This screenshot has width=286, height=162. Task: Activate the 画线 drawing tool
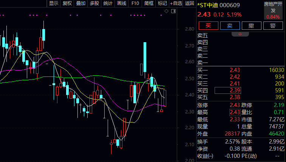(122, 3)
